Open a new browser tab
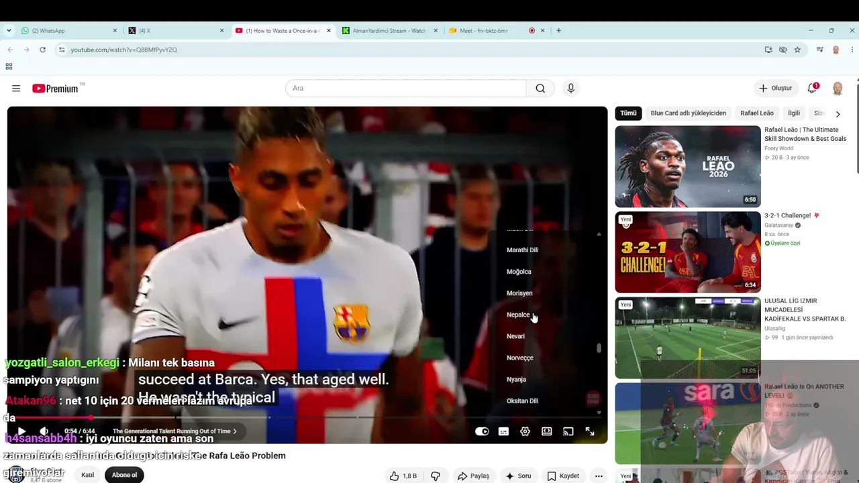859x483 pixels. (x=558, y=30)
